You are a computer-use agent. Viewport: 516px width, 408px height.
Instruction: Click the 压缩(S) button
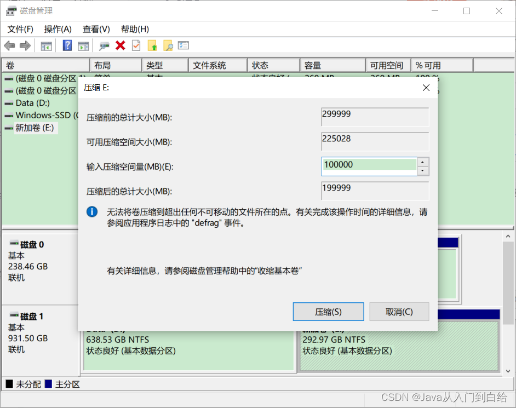pos(329,312)
